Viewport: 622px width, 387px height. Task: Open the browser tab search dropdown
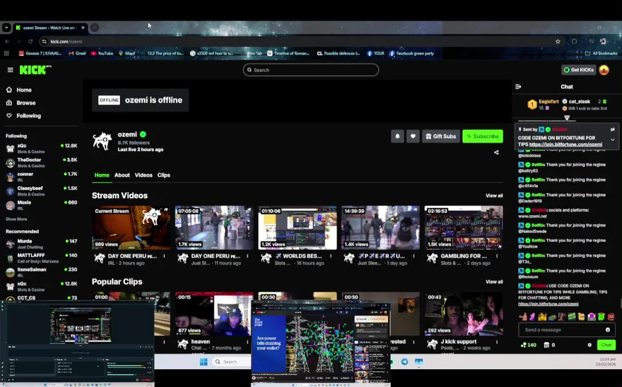[x=6, y=28]
